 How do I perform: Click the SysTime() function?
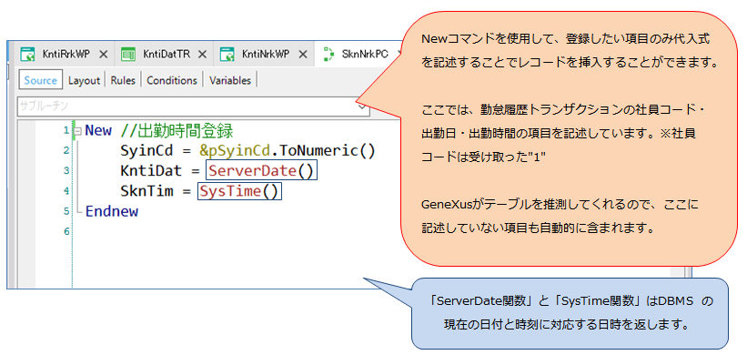point(239,191)
